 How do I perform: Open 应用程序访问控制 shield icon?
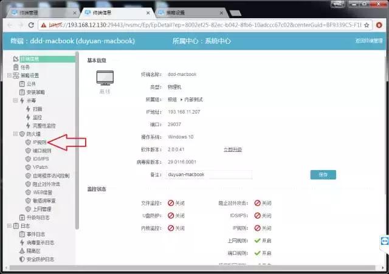click(x=29, y=176)
